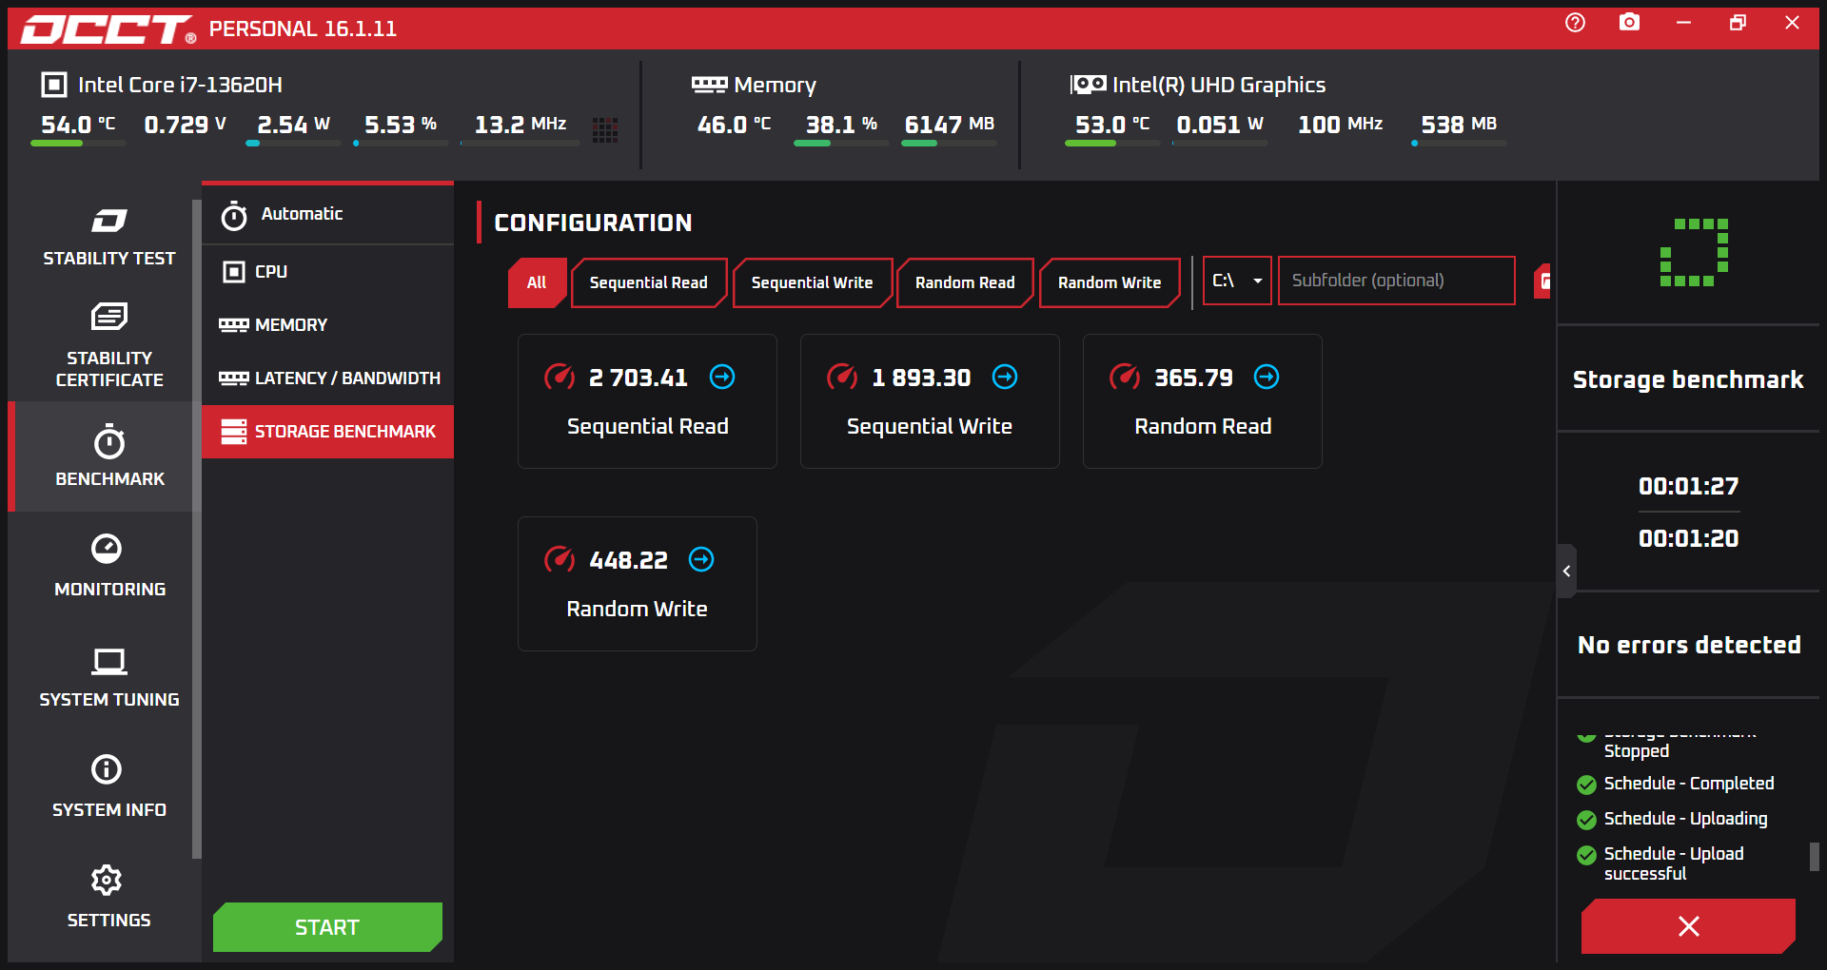Open Random Write result arrow

point(701,560)
